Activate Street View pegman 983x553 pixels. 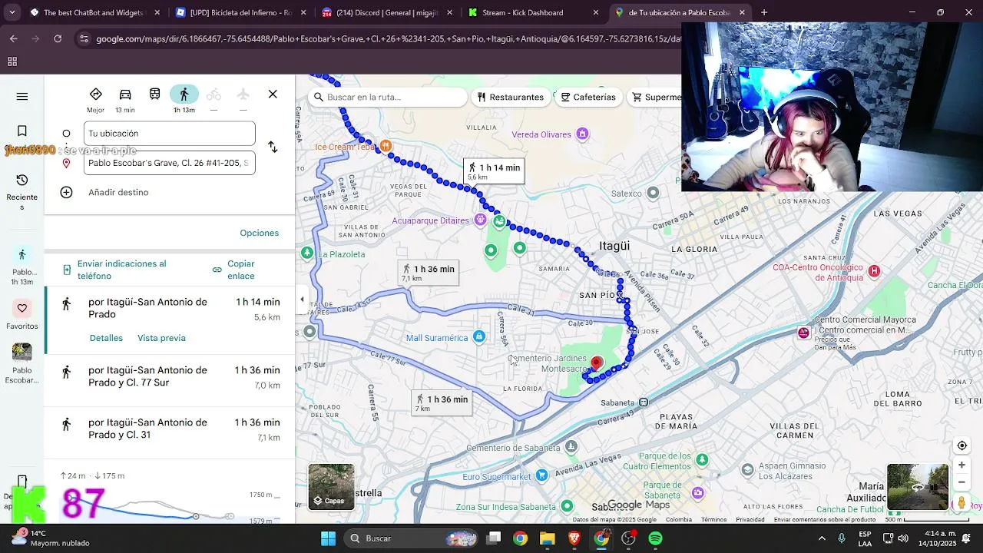(961, 503)
